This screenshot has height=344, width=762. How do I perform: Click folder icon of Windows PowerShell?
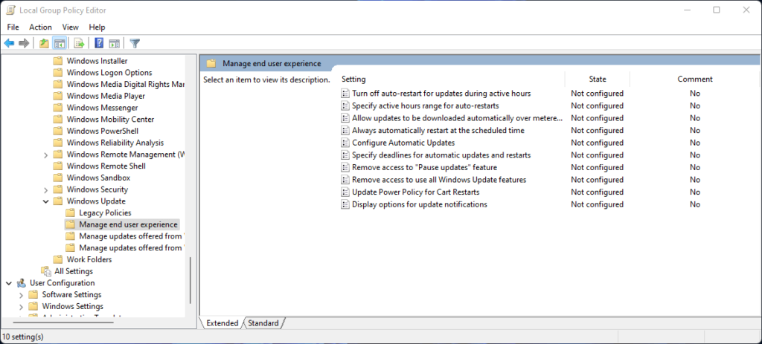pos(58,131)
